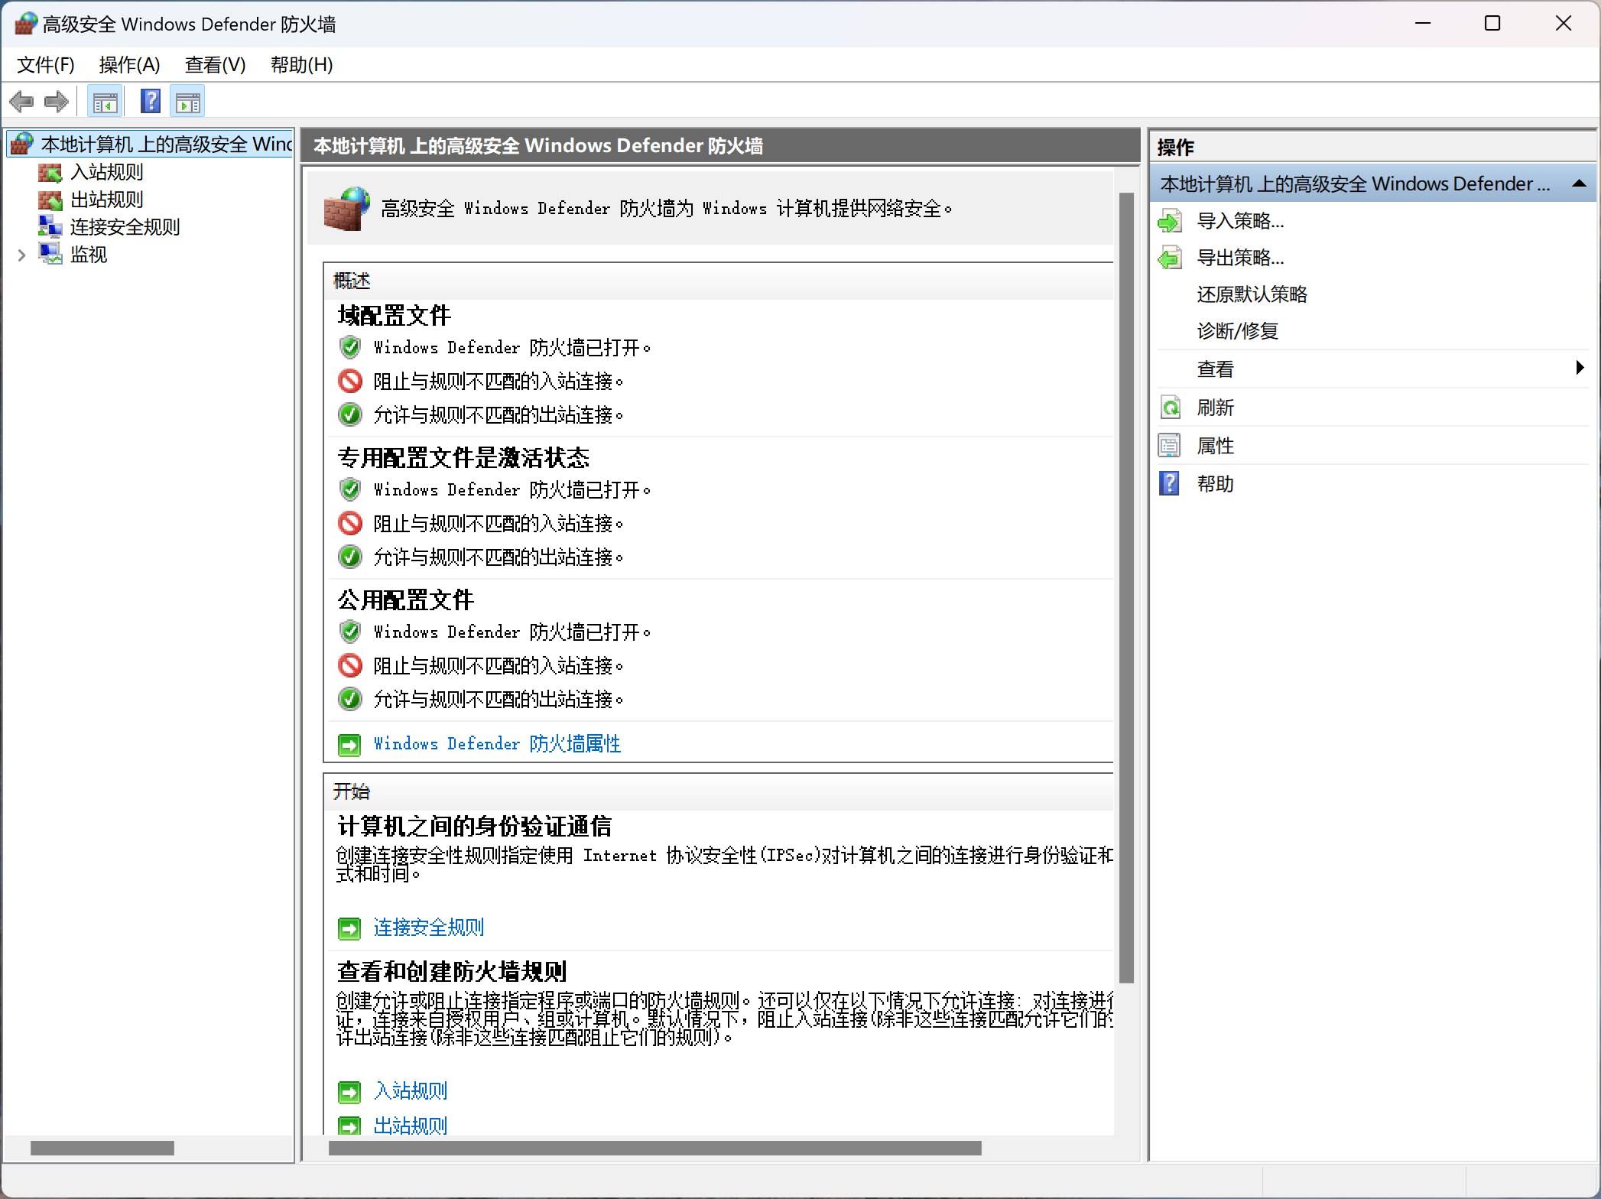Click the domain profile firewall-on shield icon
Image resolution: width=1601 pixels, height=1199 pixels.
[x=350, y=347]
